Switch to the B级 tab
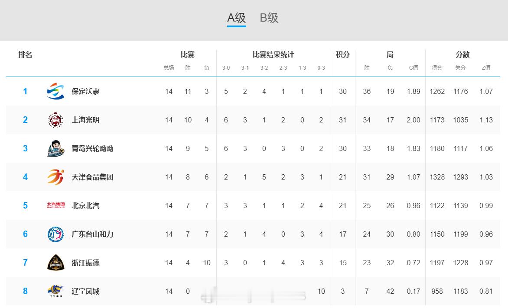 click(x=269, y=18)
